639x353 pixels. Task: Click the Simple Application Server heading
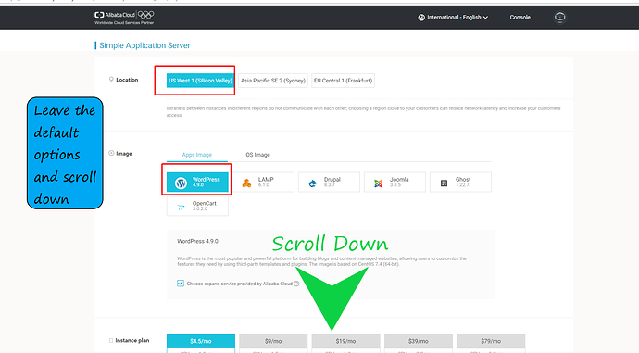click(x=144, y=45)
